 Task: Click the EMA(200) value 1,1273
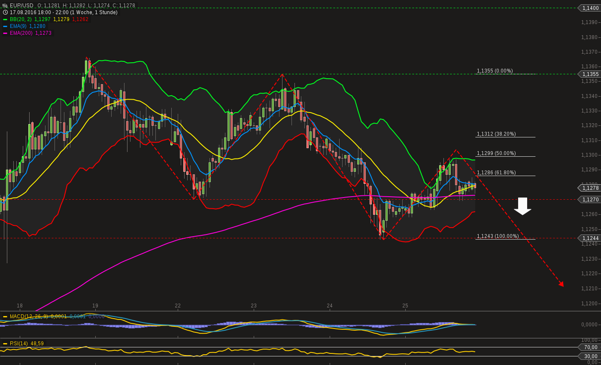coord(43,33)
